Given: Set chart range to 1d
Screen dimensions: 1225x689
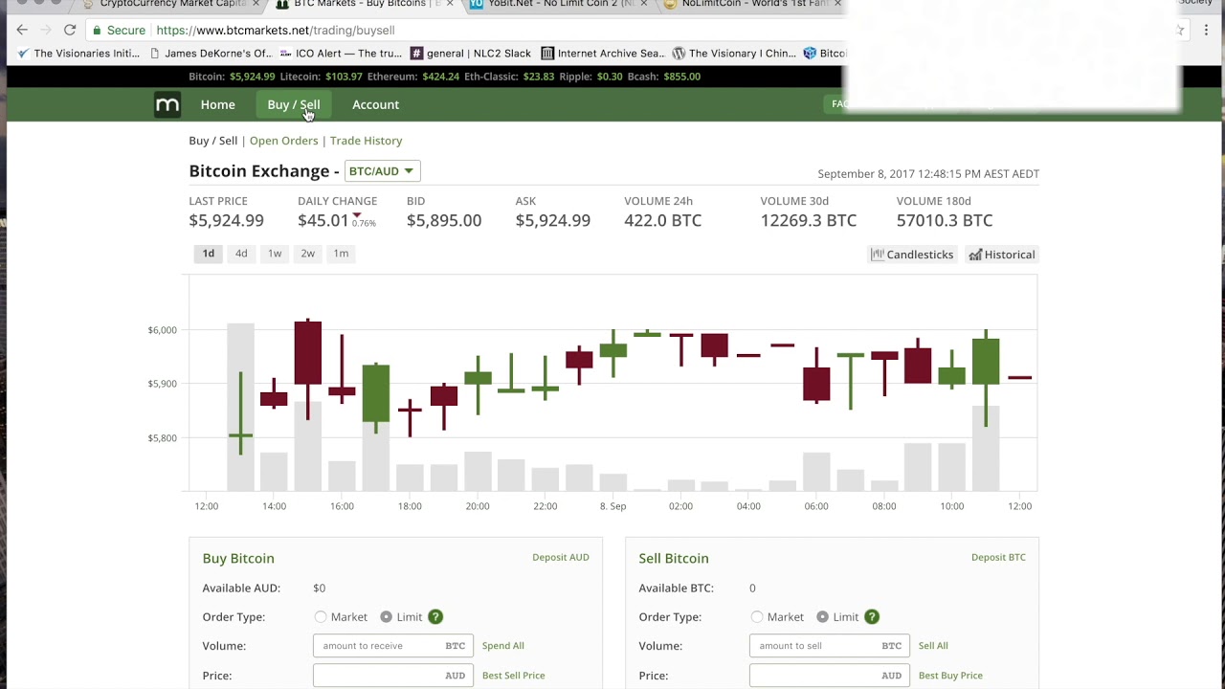Looking at the screenshot, I should coord(209,254).
